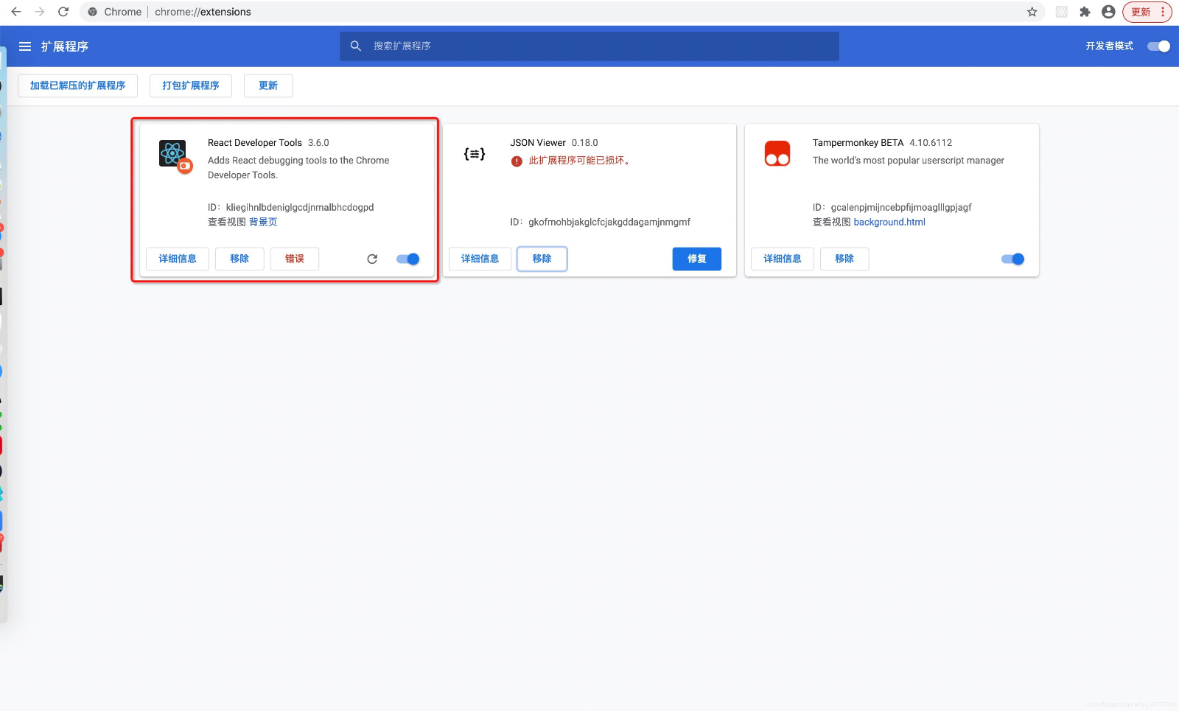Open JSON Viewer details
Screen dimensions: 1179x711
coord(480,259)
